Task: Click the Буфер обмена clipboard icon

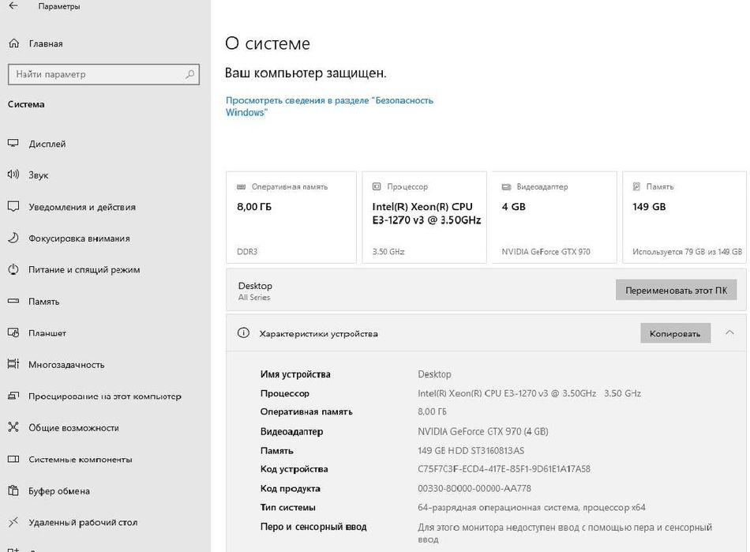Action: pyautogui.click(x=13, y=490)
